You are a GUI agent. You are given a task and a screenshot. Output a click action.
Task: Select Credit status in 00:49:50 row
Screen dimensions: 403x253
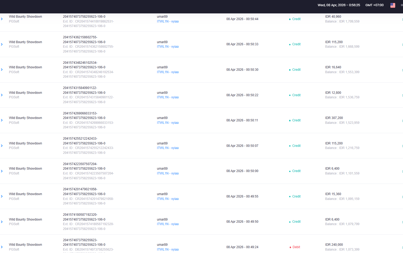(296, 222)
